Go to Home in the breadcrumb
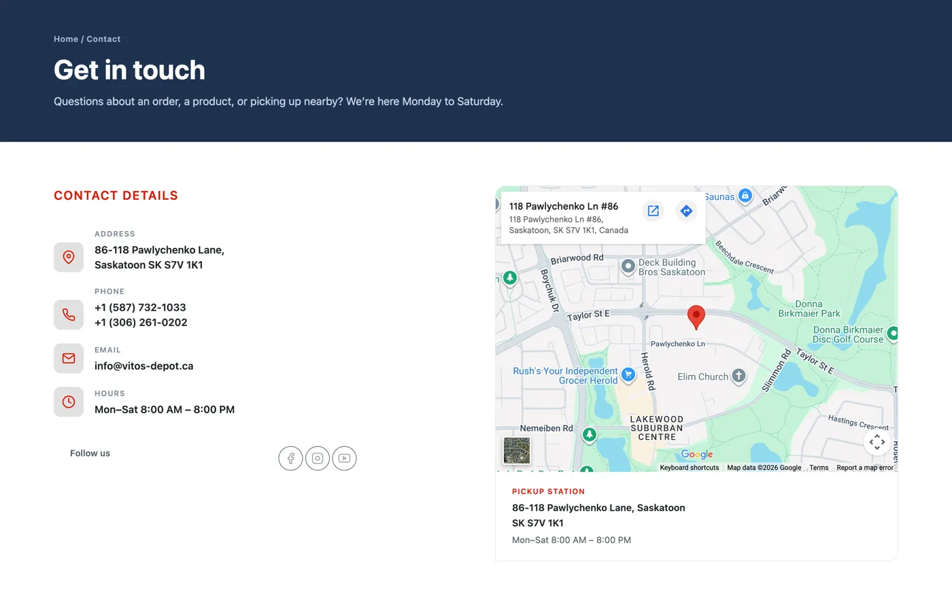Image resolution: width=952 pixels, height=605 pixels. click(x=66, y=39)
